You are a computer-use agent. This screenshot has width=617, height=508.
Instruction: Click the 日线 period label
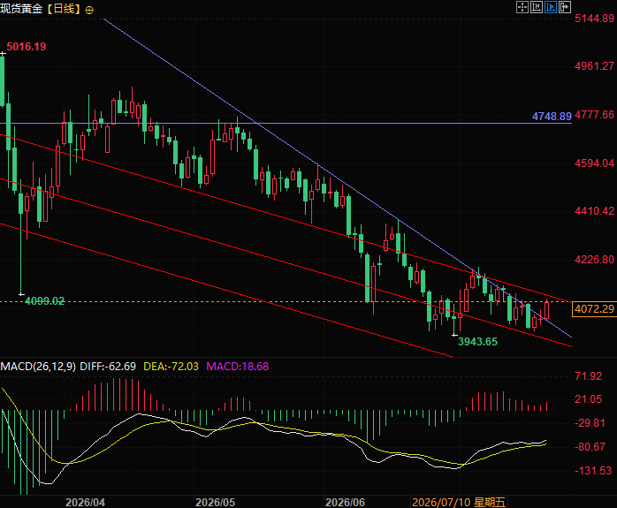[x=64, y=9]
